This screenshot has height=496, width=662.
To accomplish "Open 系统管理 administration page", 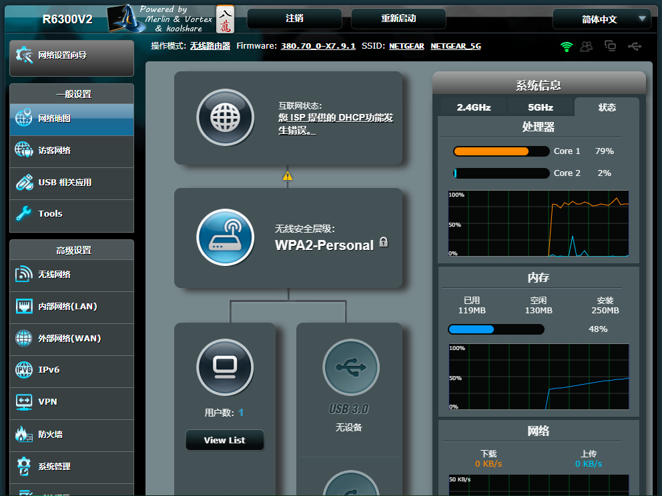I will point(71,467).
